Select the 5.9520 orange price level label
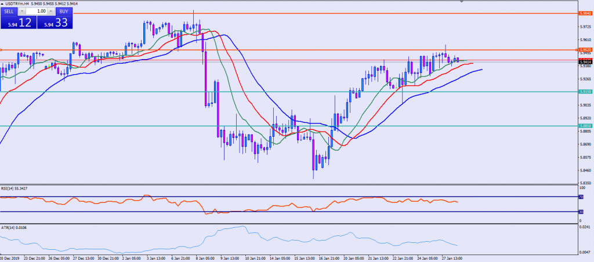 pyautogui.click(x=585, y=50)
